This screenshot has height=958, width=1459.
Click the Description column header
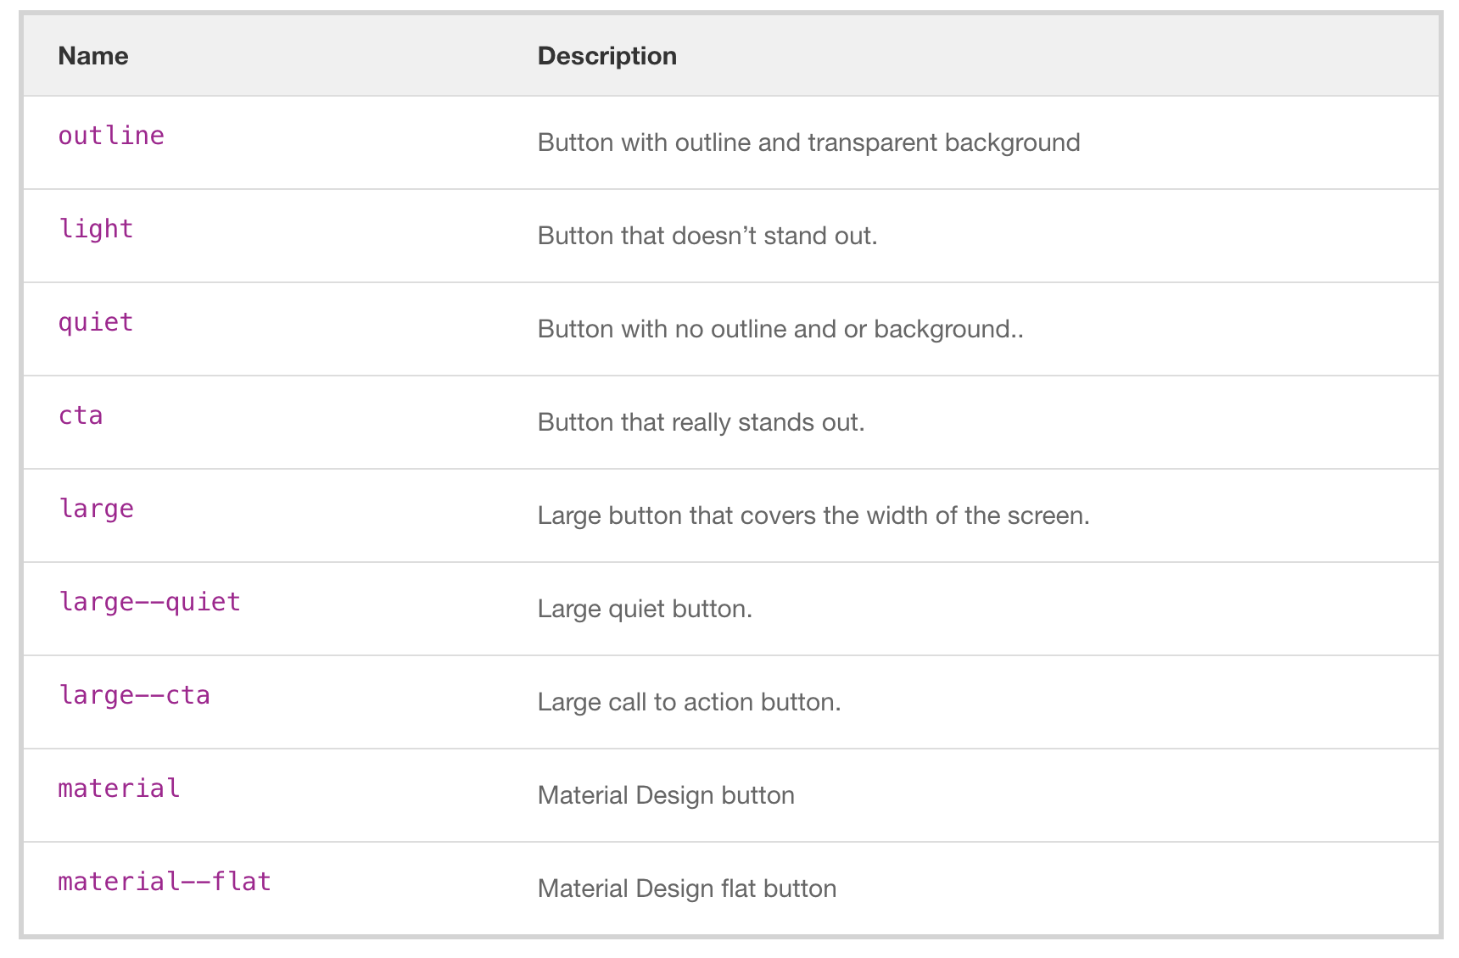tap(607, 56)
